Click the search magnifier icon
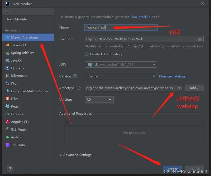Screen dimensions: 211x176 tap(7, 11)
